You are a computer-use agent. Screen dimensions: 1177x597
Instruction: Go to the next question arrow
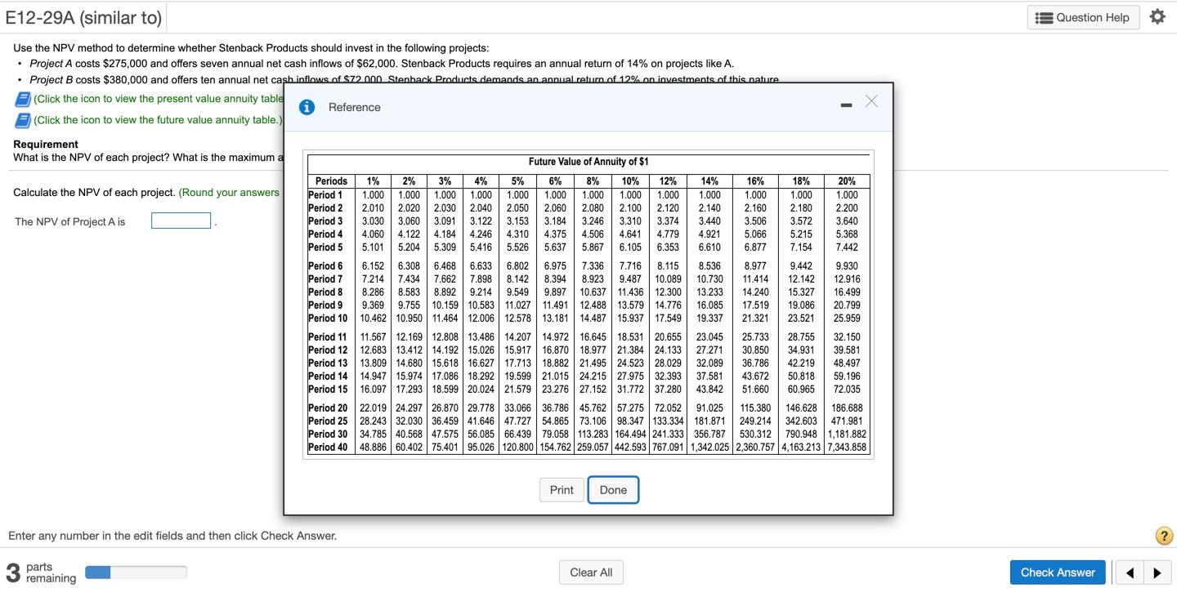[x=1157, y=573]
